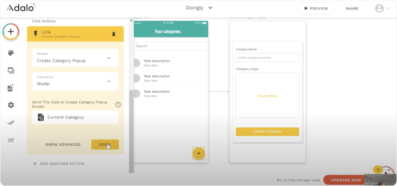Open the Settings gear in left sidebar

click(x=11, y=105)
